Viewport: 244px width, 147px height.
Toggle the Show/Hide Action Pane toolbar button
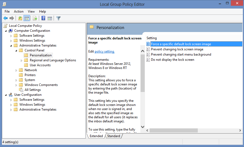pos(50,18)
